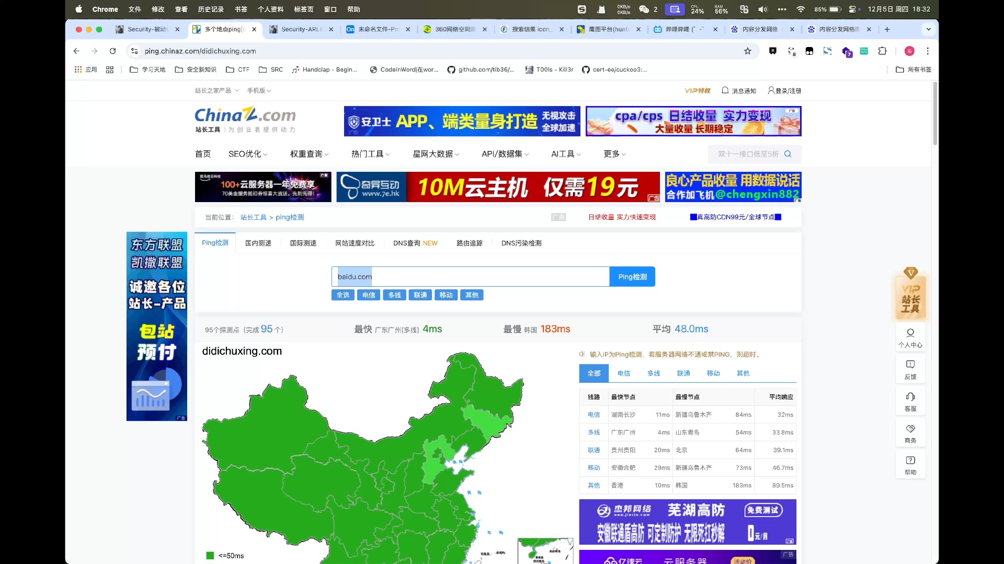Expand 站长之家产品 dropdown
Screen dimensions: 1004x564
click(216, 90)
